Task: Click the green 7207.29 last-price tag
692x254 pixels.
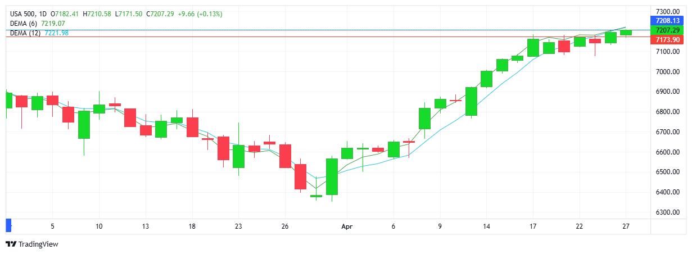Action: (668, 30)
